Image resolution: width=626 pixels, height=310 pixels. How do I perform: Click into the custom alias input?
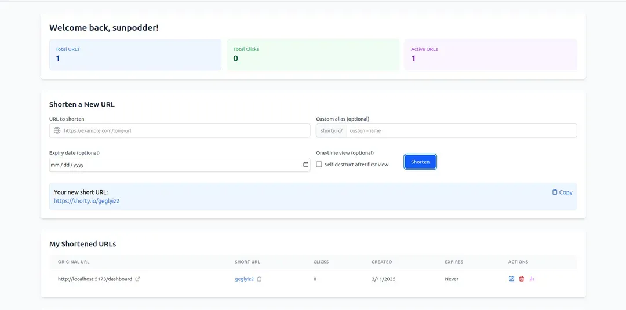[x=461, y=131]
